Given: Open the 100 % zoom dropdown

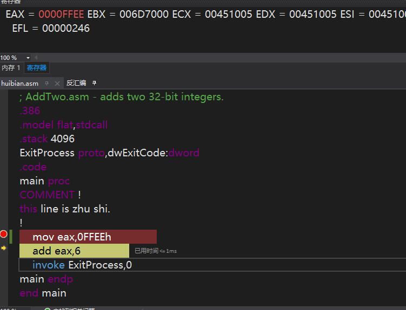Looking at the screenshot, I should [28, 58].
